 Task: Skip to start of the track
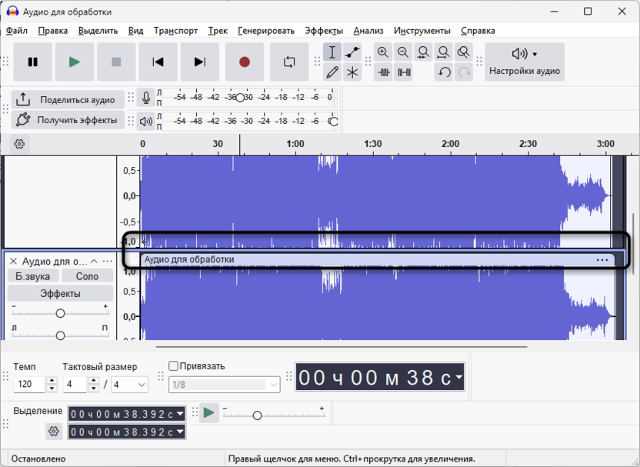pyautogui.click(x=158, y=62)
